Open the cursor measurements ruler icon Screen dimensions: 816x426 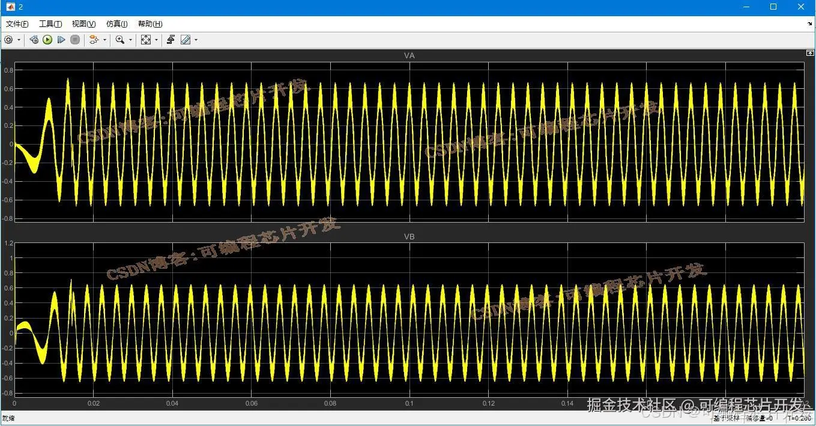(186, 40)
